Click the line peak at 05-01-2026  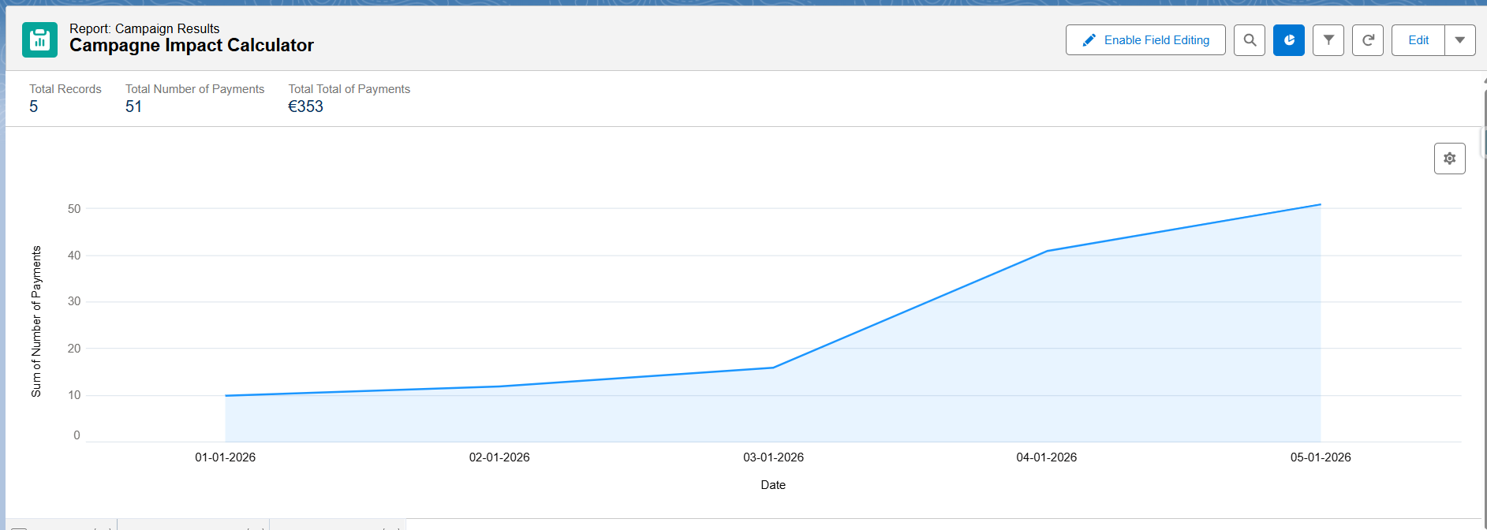1321,205
